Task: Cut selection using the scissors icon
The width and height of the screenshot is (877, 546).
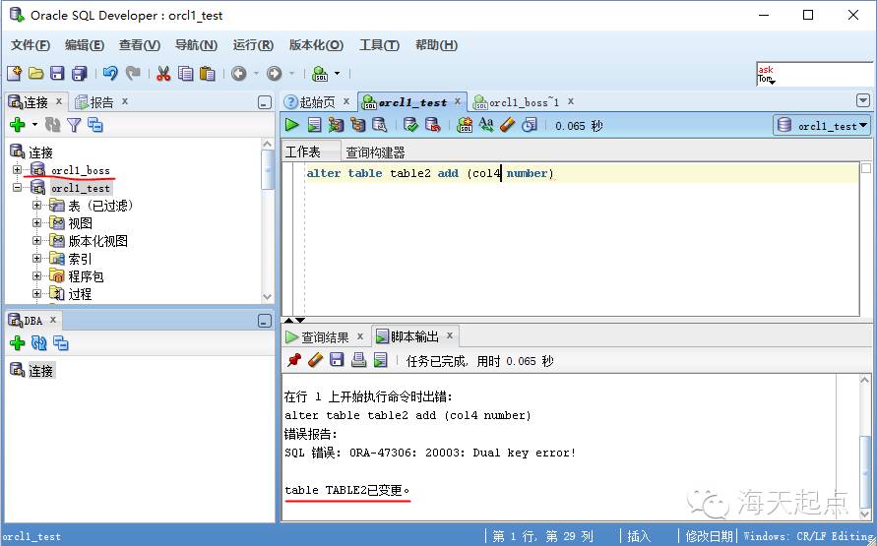Action: pyautogui.click(x=163, y=73)
